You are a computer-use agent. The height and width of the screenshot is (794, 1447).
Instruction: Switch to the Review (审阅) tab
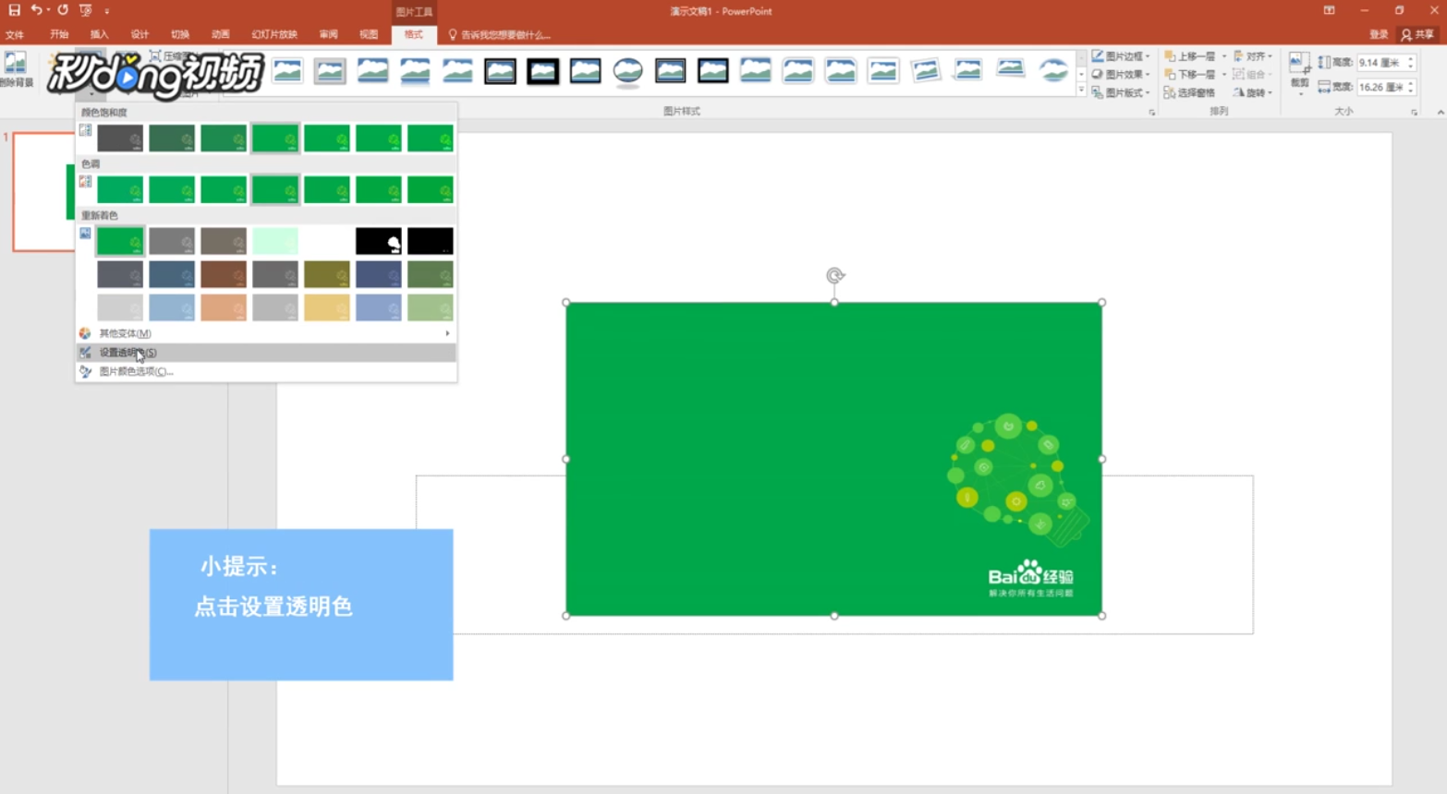coord(328,34)
